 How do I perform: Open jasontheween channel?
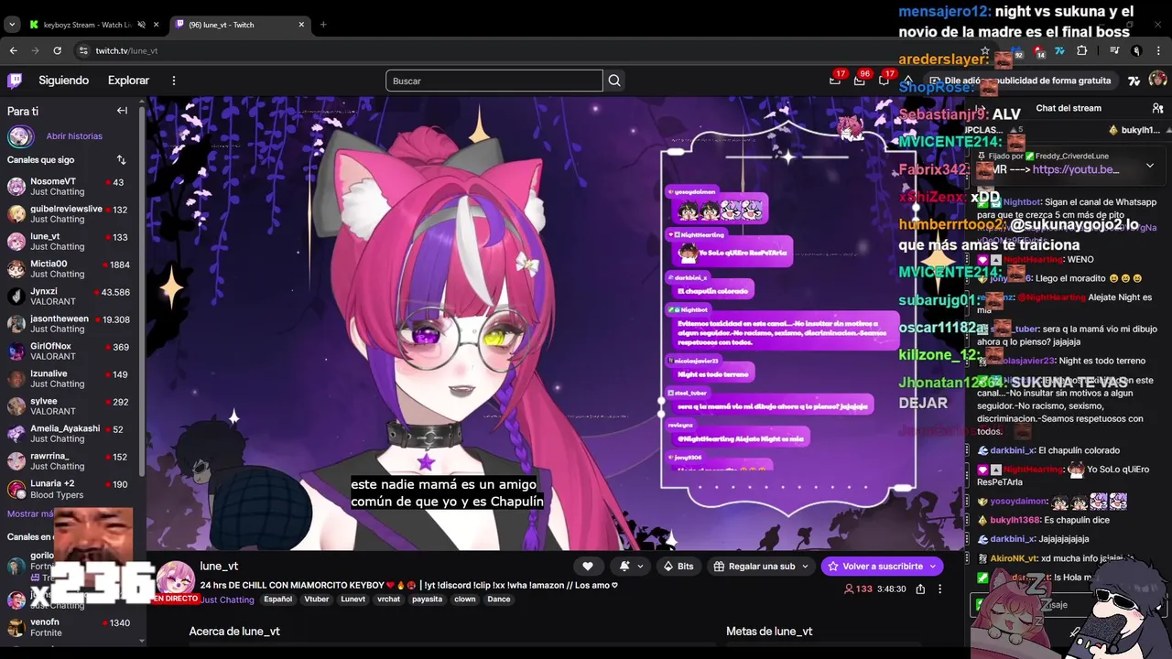[70, 324]
